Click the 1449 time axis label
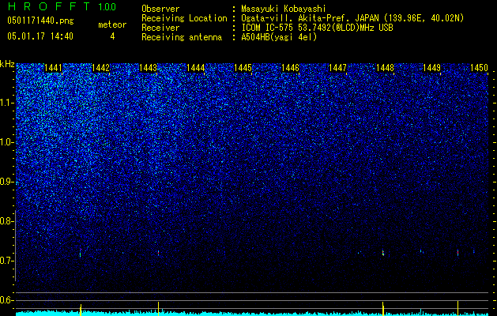The width and height of the screenshot is (497, 316). pos(432,68)
